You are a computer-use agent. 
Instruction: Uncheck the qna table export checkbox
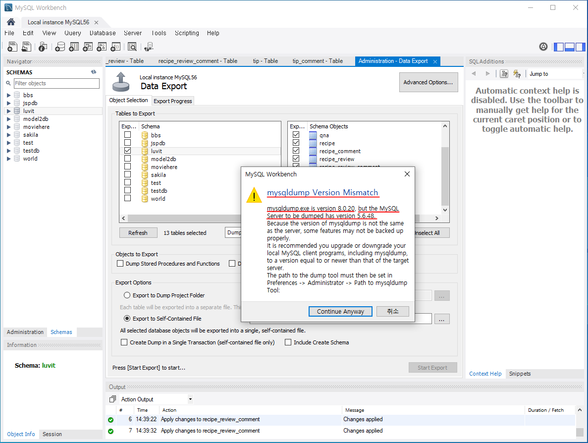click(296, 135)
